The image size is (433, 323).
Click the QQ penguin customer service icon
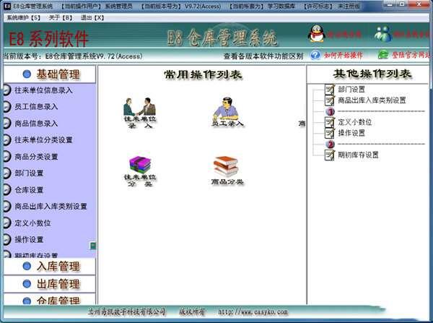pos(316,33)
